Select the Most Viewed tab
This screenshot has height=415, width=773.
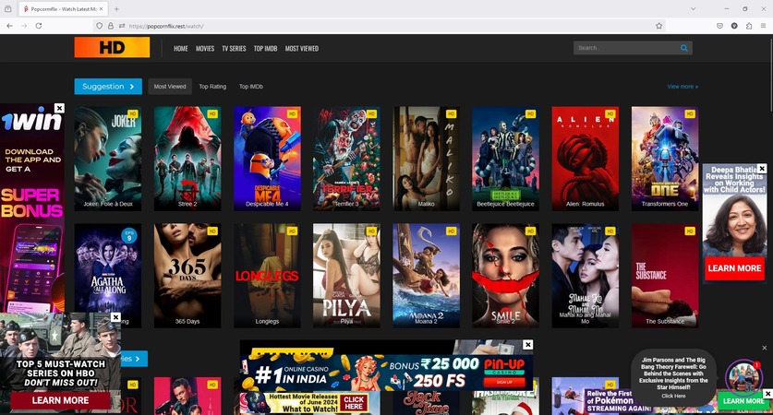[x=170, y=86]
